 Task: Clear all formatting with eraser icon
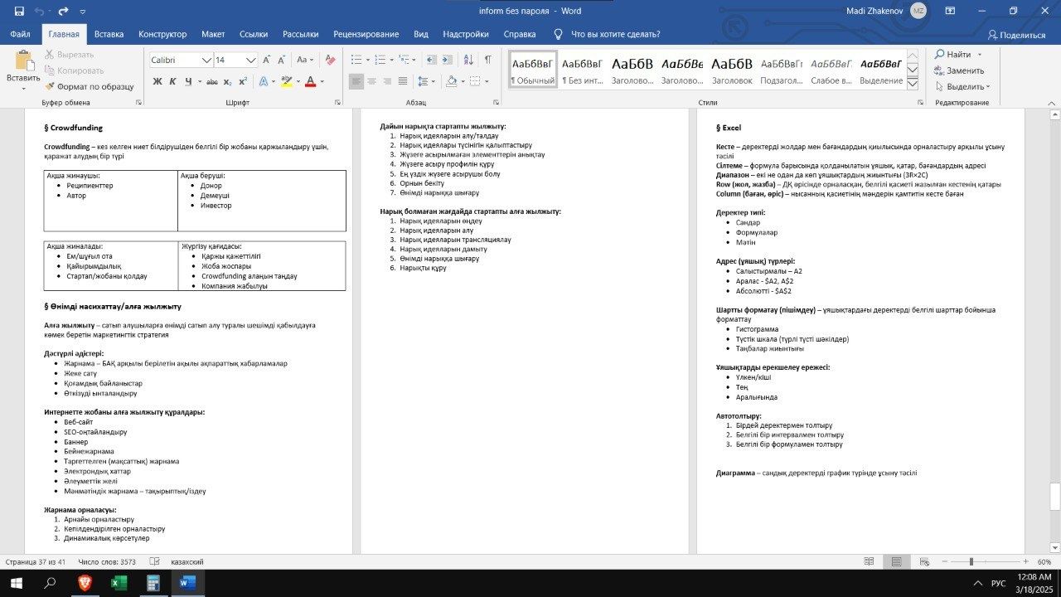(x=330, y=60)
